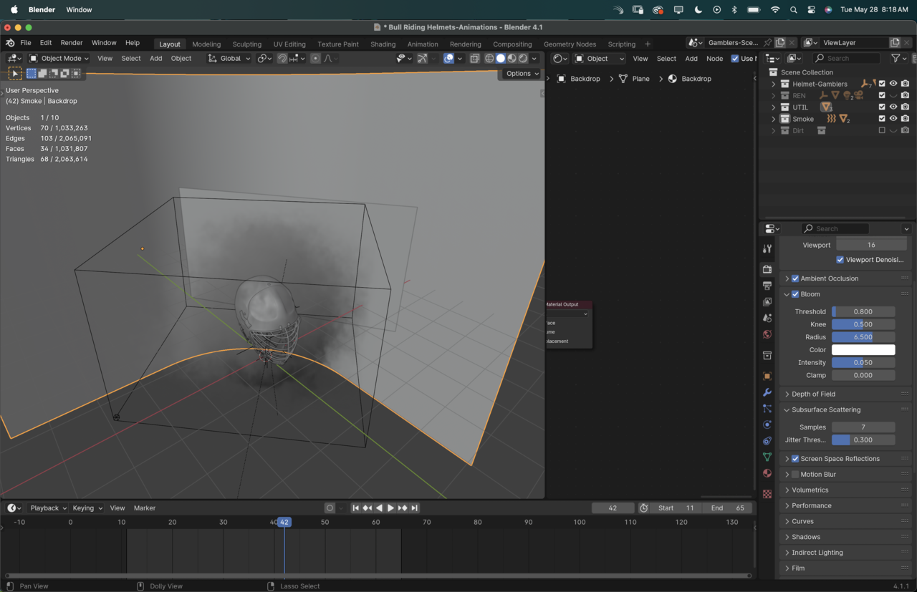The image size is (917, 592).
Task: Open the Scene properties tab
Action: pyautogui.click(x=767, y=318)
